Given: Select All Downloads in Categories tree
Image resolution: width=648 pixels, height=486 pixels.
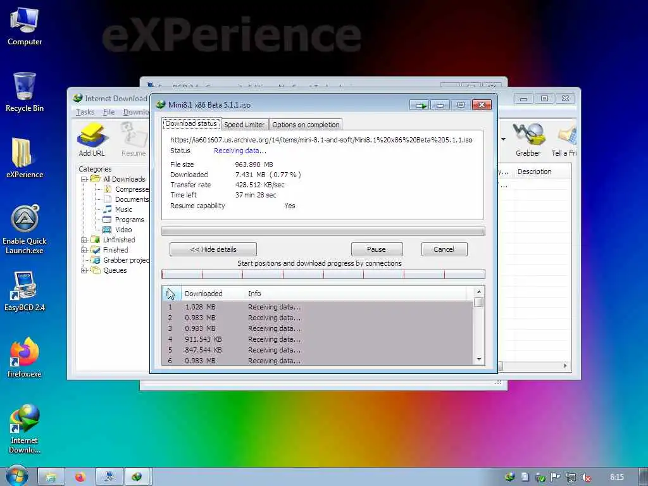Looking at the screenshot, I should click(x=118, y=179).
